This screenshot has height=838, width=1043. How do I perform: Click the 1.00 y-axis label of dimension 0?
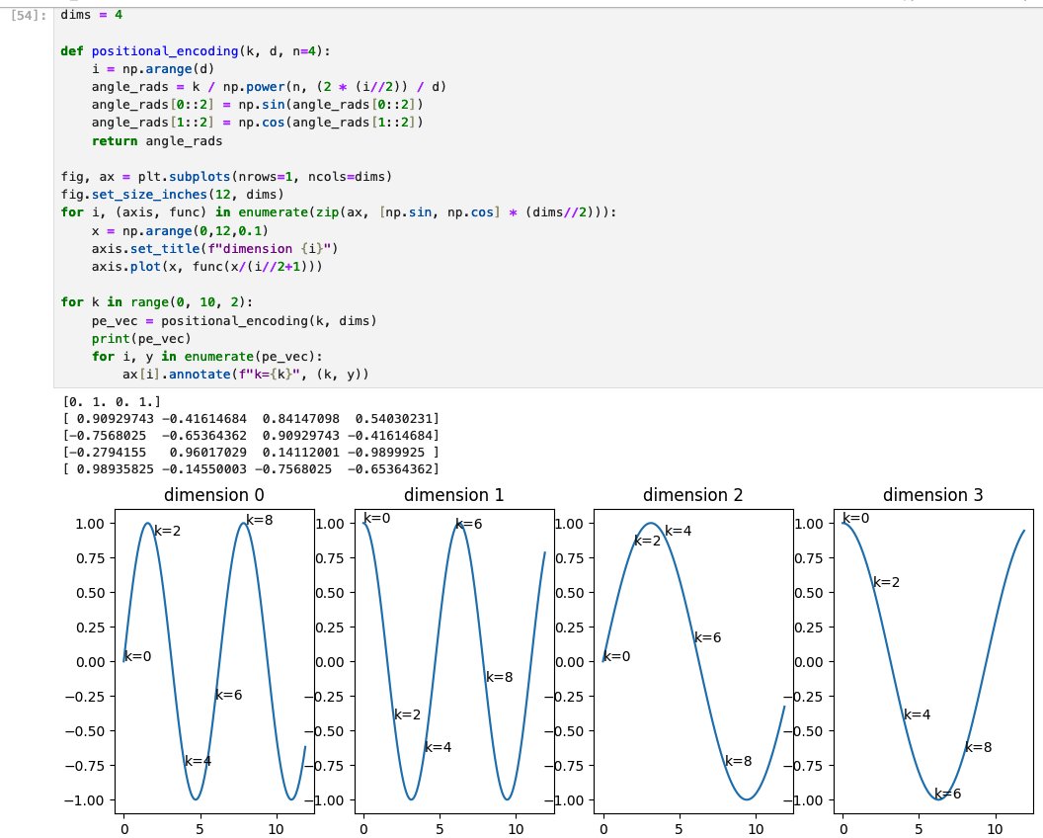coord(90,524)
